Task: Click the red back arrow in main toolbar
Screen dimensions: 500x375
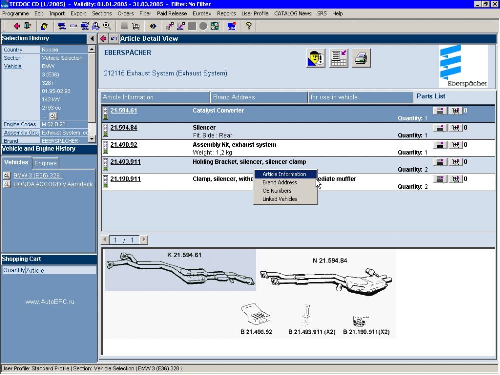Action: click(x=17, y=26)
